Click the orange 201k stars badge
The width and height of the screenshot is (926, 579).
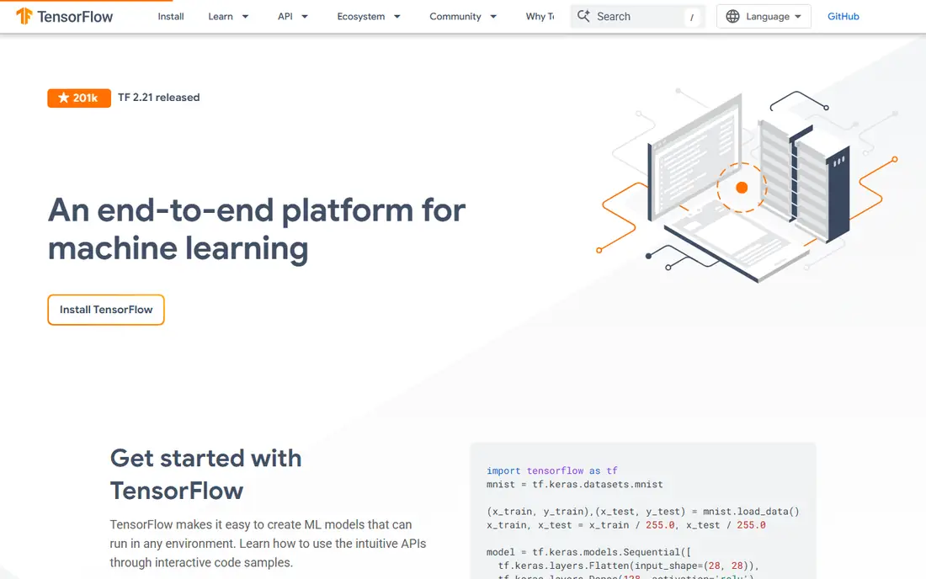(79, 98)
